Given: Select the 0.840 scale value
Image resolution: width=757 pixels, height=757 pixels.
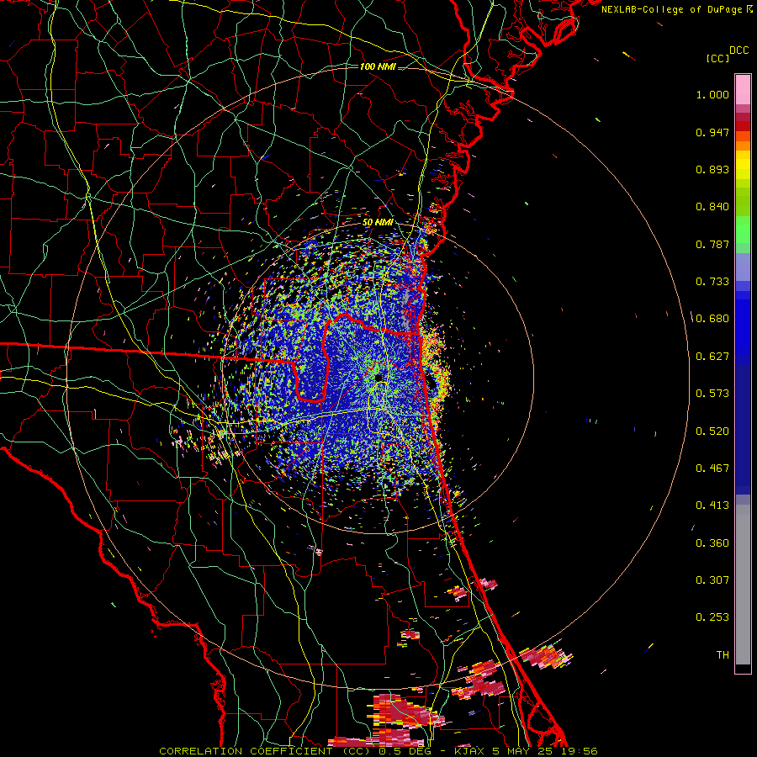Looking at the screenshot, I should click(712, 207).
